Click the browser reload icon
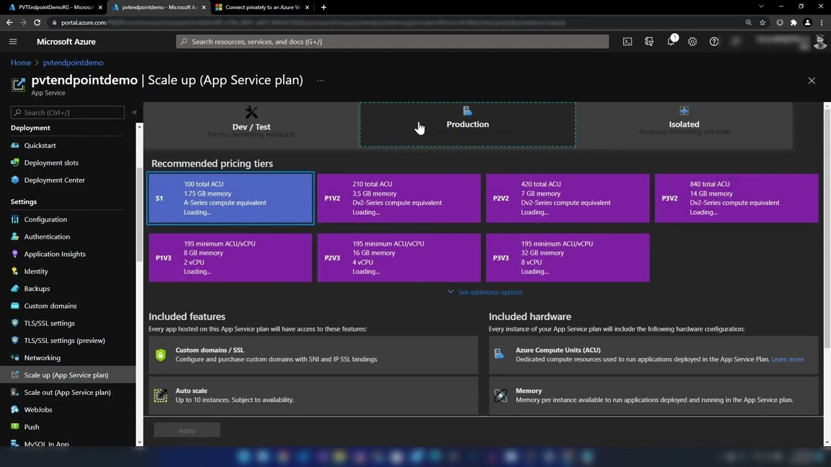Image resolution: width=831 pixels, height=467 pixels. (x=37, y=22)
